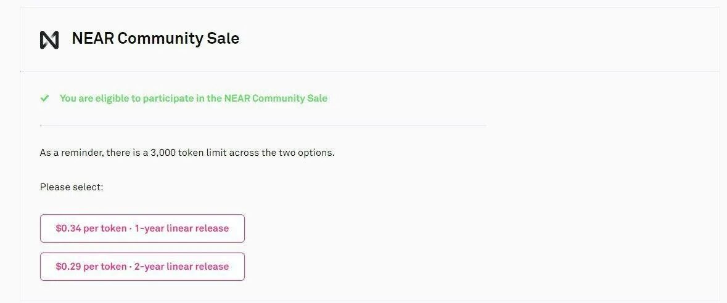Image resolution: width=727 pixels, height=303 pixels.
Task: Click the 3,000 token limit reminder text
Action: pyautogui.click(x=187, y=152)
